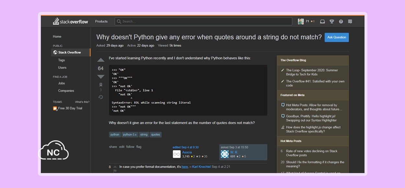Click Asocia's avatar image
Image resolution: width=405 pixels, height=188 pixels.
pyautogui.click(x=177, y=154)
